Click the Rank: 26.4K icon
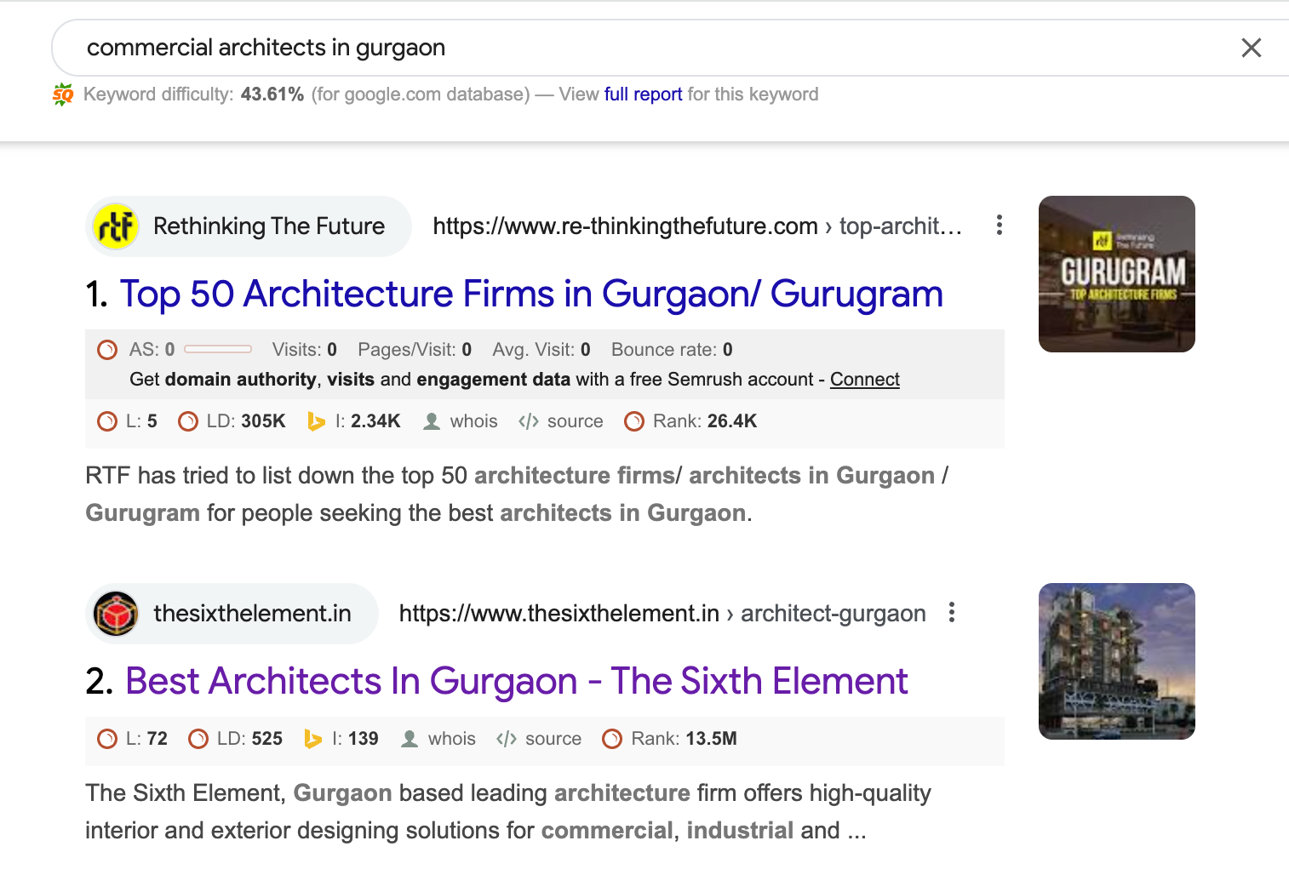This screenshot has width=1289, height=875. (x=634, y=421)
